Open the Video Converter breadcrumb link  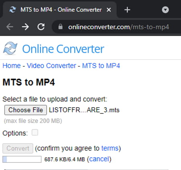coord(51,66)
